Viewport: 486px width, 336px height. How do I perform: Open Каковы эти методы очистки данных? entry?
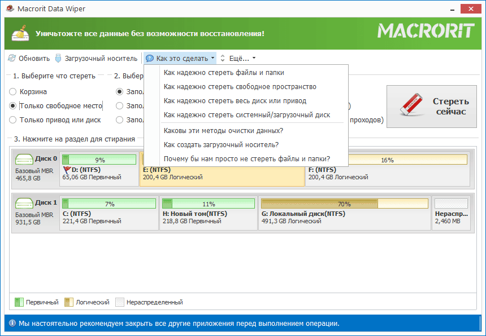pyautogui.click(x=223, y=130)
